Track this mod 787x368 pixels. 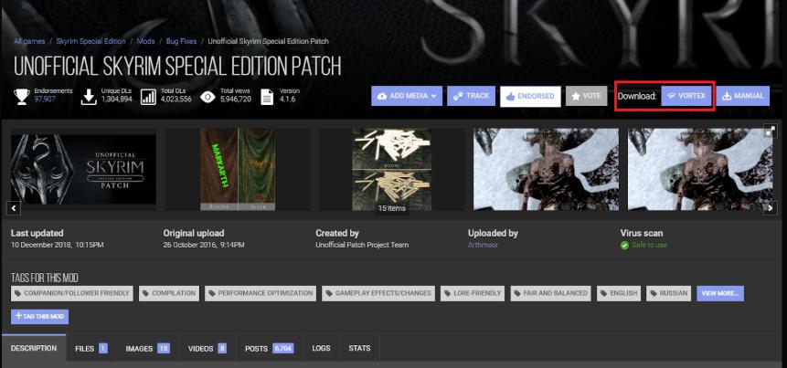(x=472, y=96)
